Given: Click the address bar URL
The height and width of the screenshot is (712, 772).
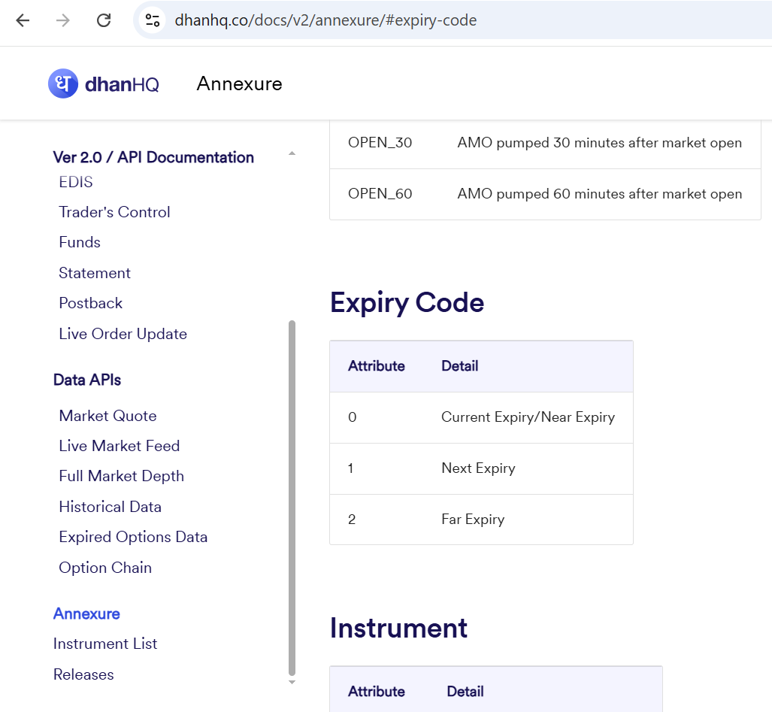Looking at the screenshot, I should pyautogui.click(x=325, y=20).
